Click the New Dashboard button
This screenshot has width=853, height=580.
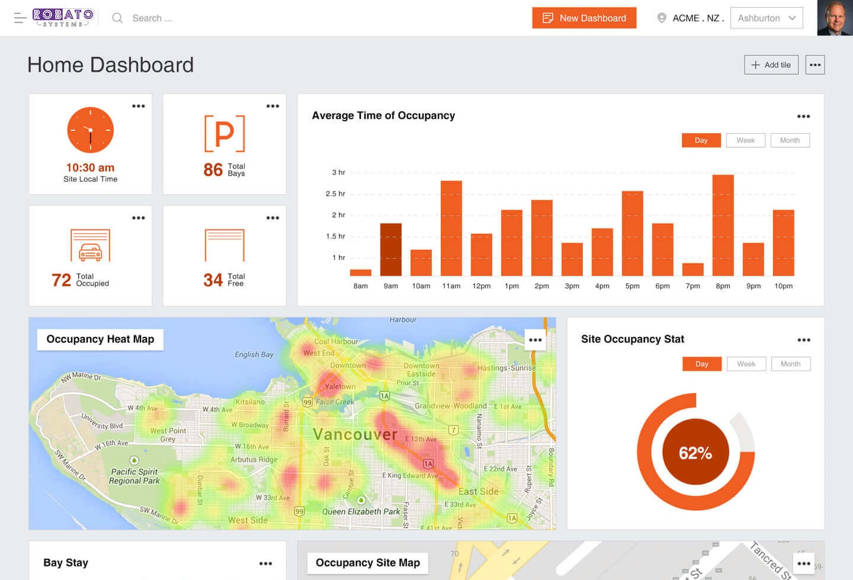pos(583,18)
